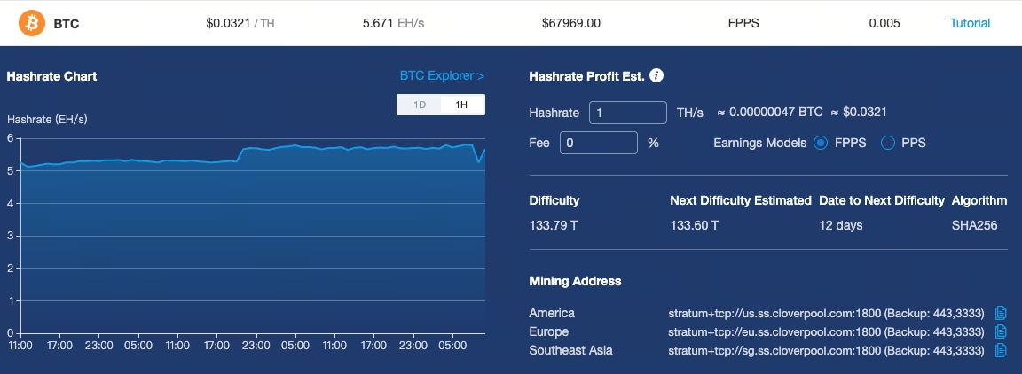Screen dimensions: 1022x374
Task: Click the Southeast Asia stratum address text
Action: [x=825, y=350]
